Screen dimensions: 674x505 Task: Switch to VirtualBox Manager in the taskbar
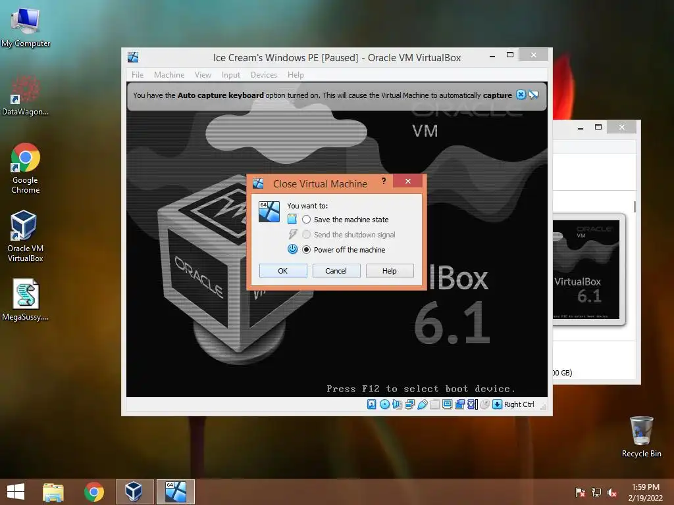[134, 492]
